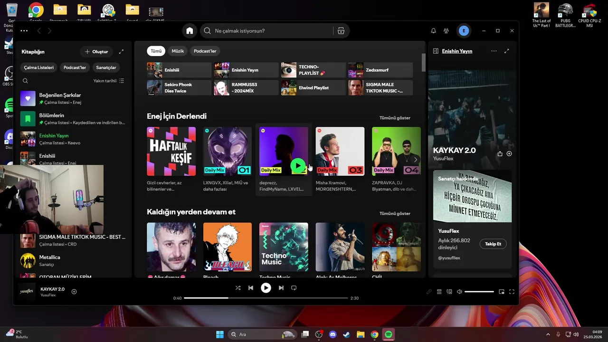Follow YusuFlex with Takip Et
This screenshot has width=608, height=342.
click(x=493, y=244)
